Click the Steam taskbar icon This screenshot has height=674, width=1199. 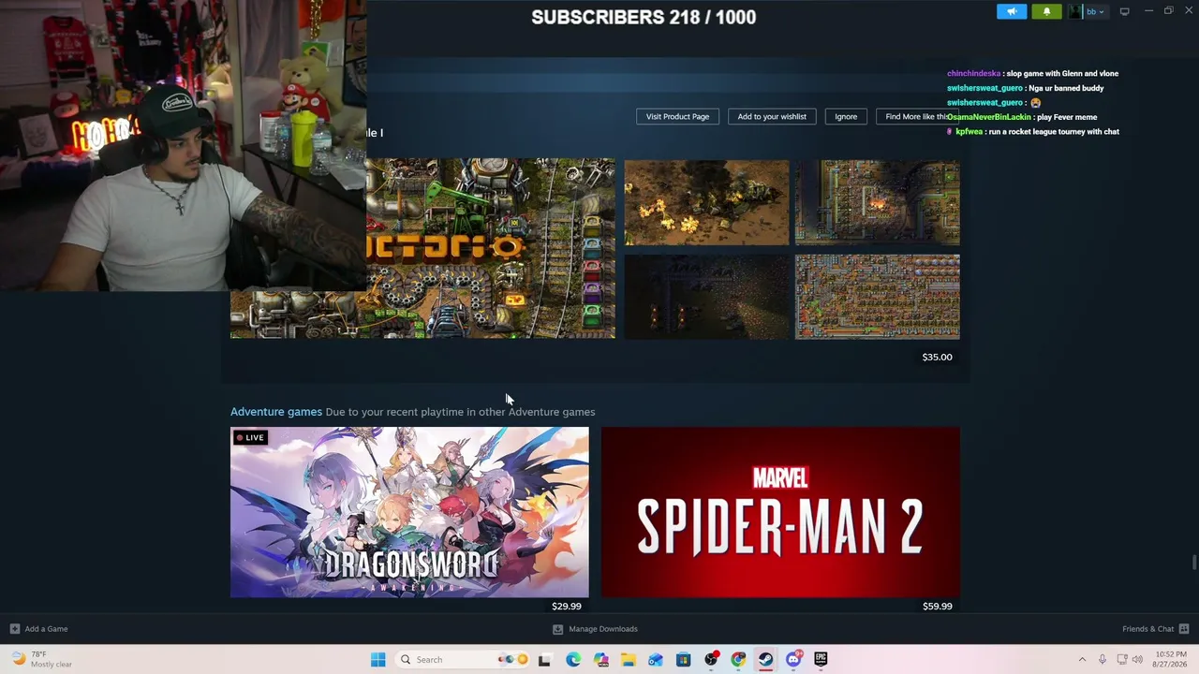(x=765, y=660)
